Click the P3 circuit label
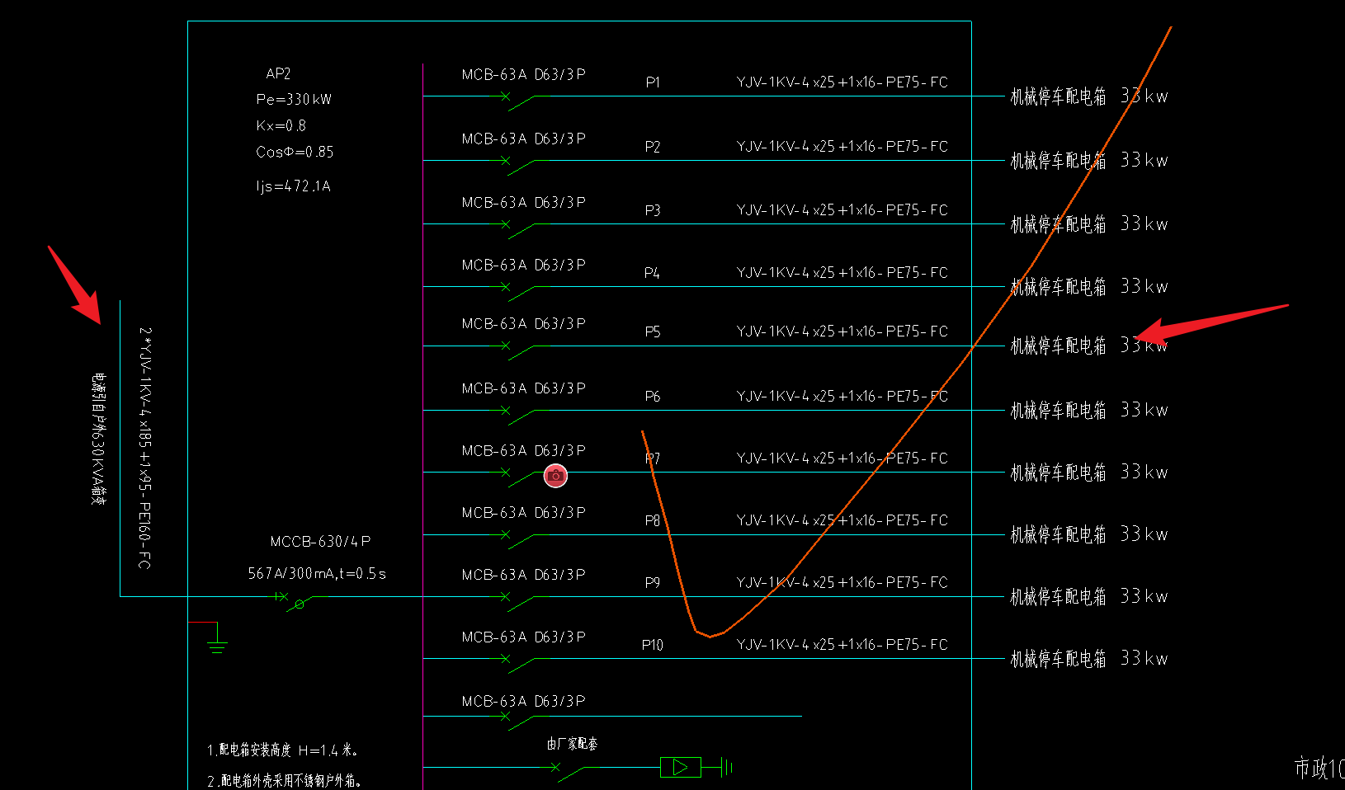The image size is (1345, 790). click(653, 210)
